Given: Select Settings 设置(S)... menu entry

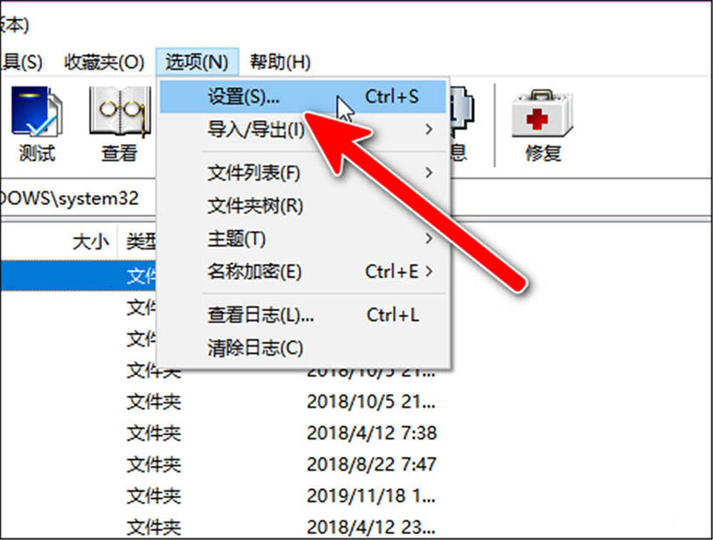Looking at the screenshot, I should 303,96.
